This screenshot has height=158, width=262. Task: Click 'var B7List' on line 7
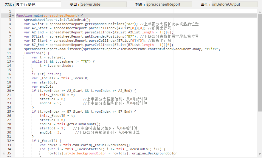[x=34, y=36]
